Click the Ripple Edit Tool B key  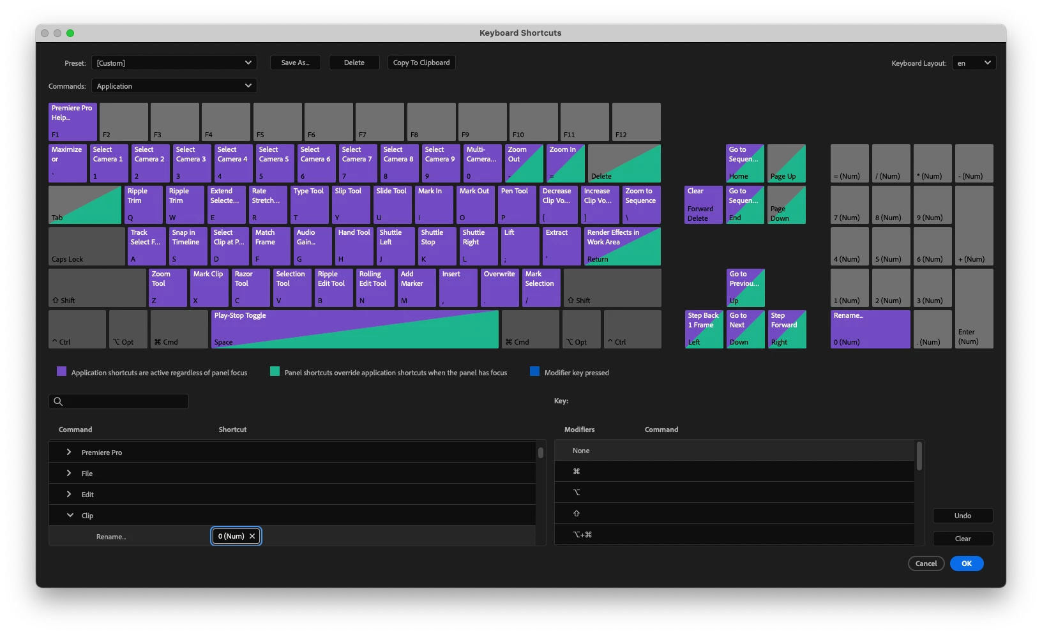[334, 288]
